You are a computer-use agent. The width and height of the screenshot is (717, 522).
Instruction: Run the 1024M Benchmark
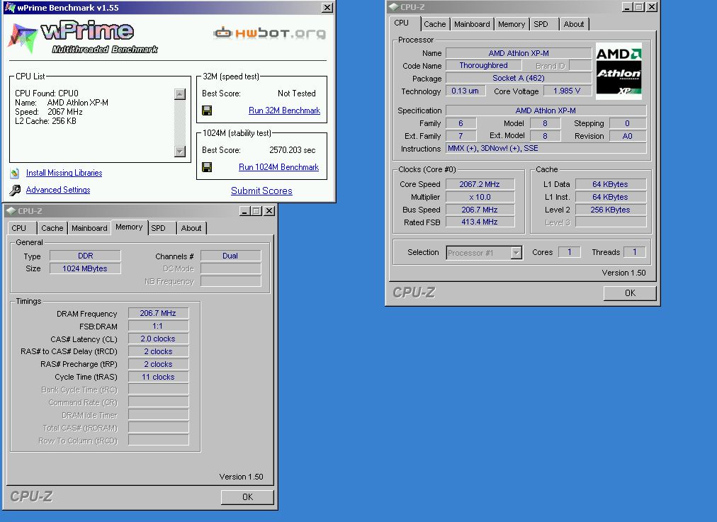tap(278, 167)
